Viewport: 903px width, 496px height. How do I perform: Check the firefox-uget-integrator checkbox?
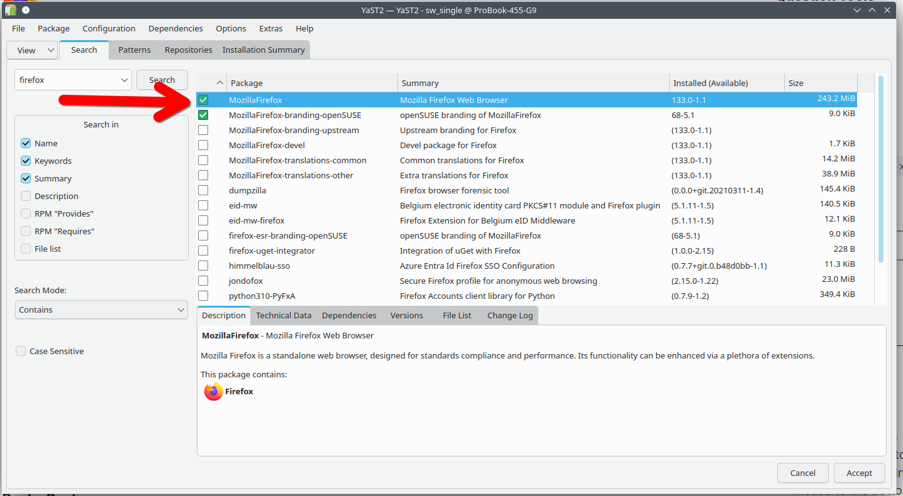click(x=203, y=251)
